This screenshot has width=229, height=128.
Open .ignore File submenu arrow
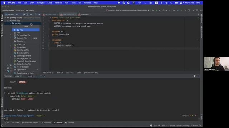[x=37, y=70]
